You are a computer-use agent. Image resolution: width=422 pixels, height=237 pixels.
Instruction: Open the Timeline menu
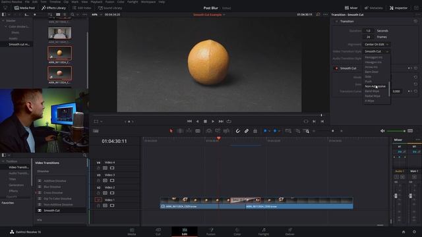pyautogui.click(x=55, y=1)
